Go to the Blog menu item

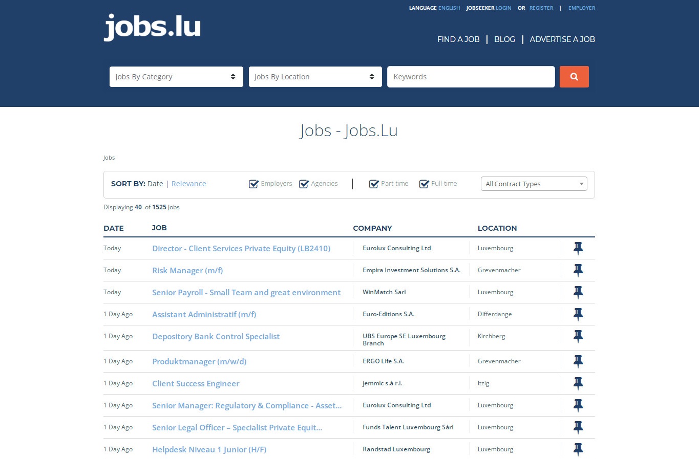coord(504,39)
